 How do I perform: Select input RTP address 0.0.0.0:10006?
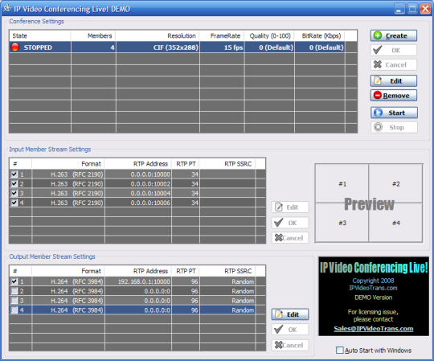coord(138,203)
